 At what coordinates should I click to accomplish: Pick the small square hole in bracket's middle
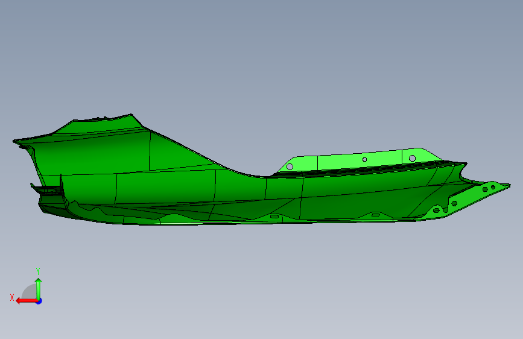tap(364, 159)
